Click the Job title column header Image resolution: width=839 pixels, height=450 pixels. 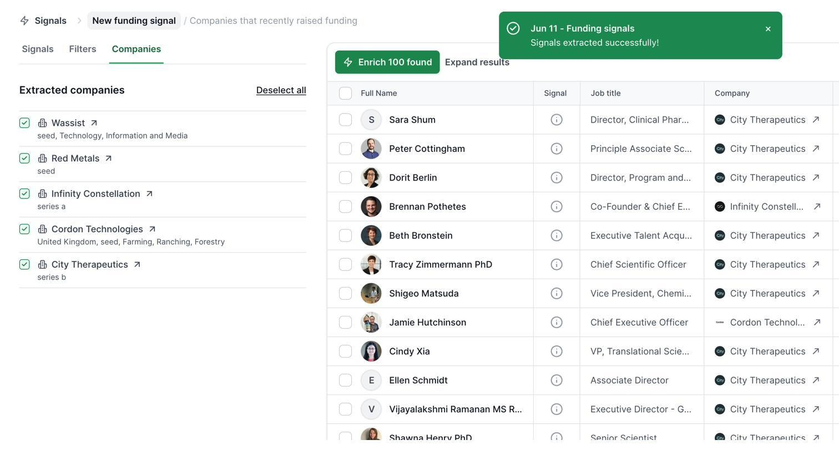click(605, 93)
